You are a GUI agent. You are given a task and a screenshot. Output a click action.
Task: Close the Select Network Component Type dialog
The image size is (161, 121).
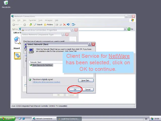pos(67,34)
